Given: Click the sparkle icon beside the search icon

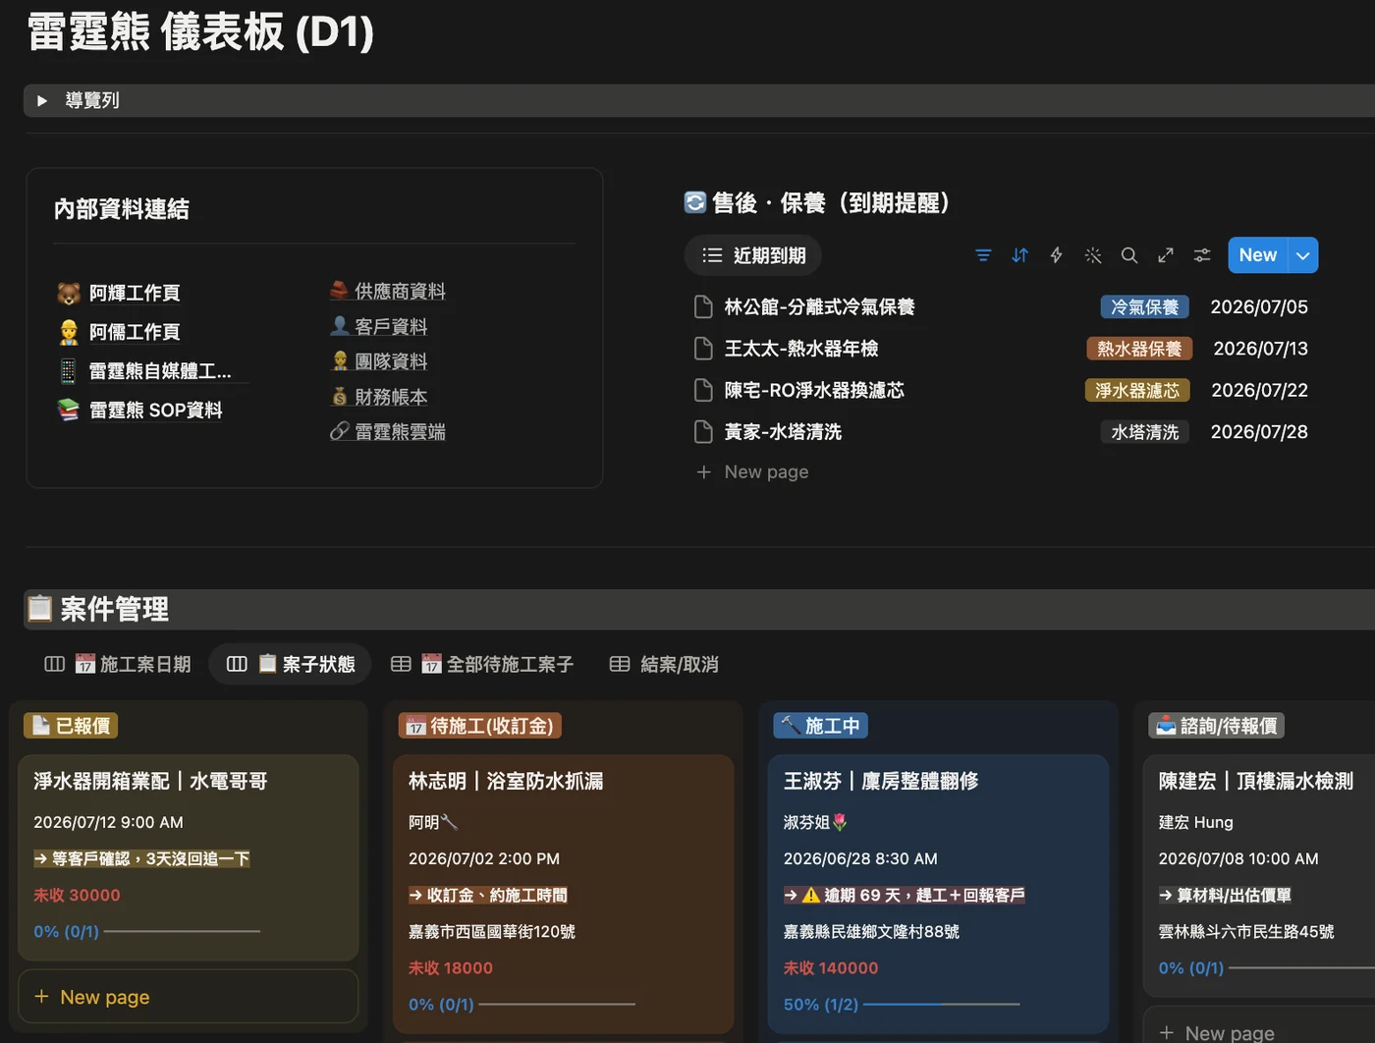Looking at the screenshot, I should pos(1093,255).
